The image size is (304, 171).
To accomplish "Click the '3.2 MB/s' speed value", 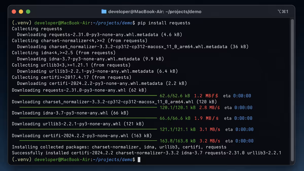I will point(210,141).
